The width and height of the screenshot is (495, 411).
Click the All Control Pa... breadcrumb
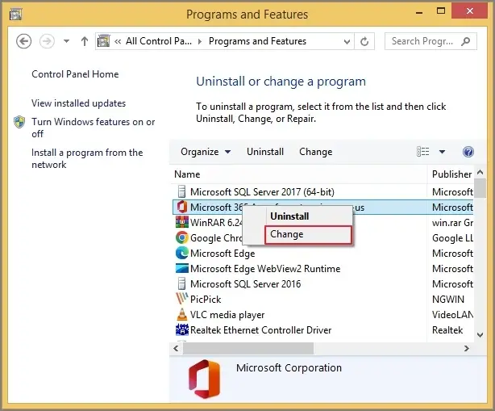(159, 41)
